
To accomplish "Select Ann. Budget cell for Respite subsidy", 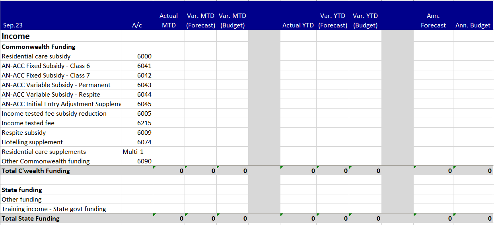I will click(x=473, y=132).
